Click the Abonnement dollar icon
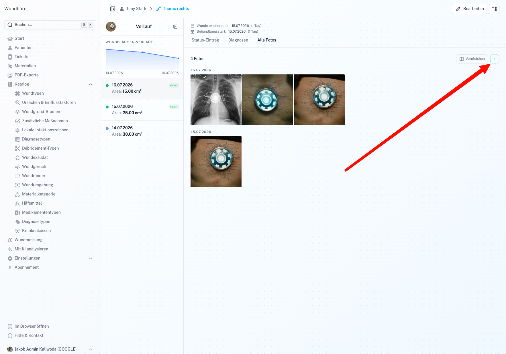This screenshot has width=506, height=354. (x=10, y=267)
